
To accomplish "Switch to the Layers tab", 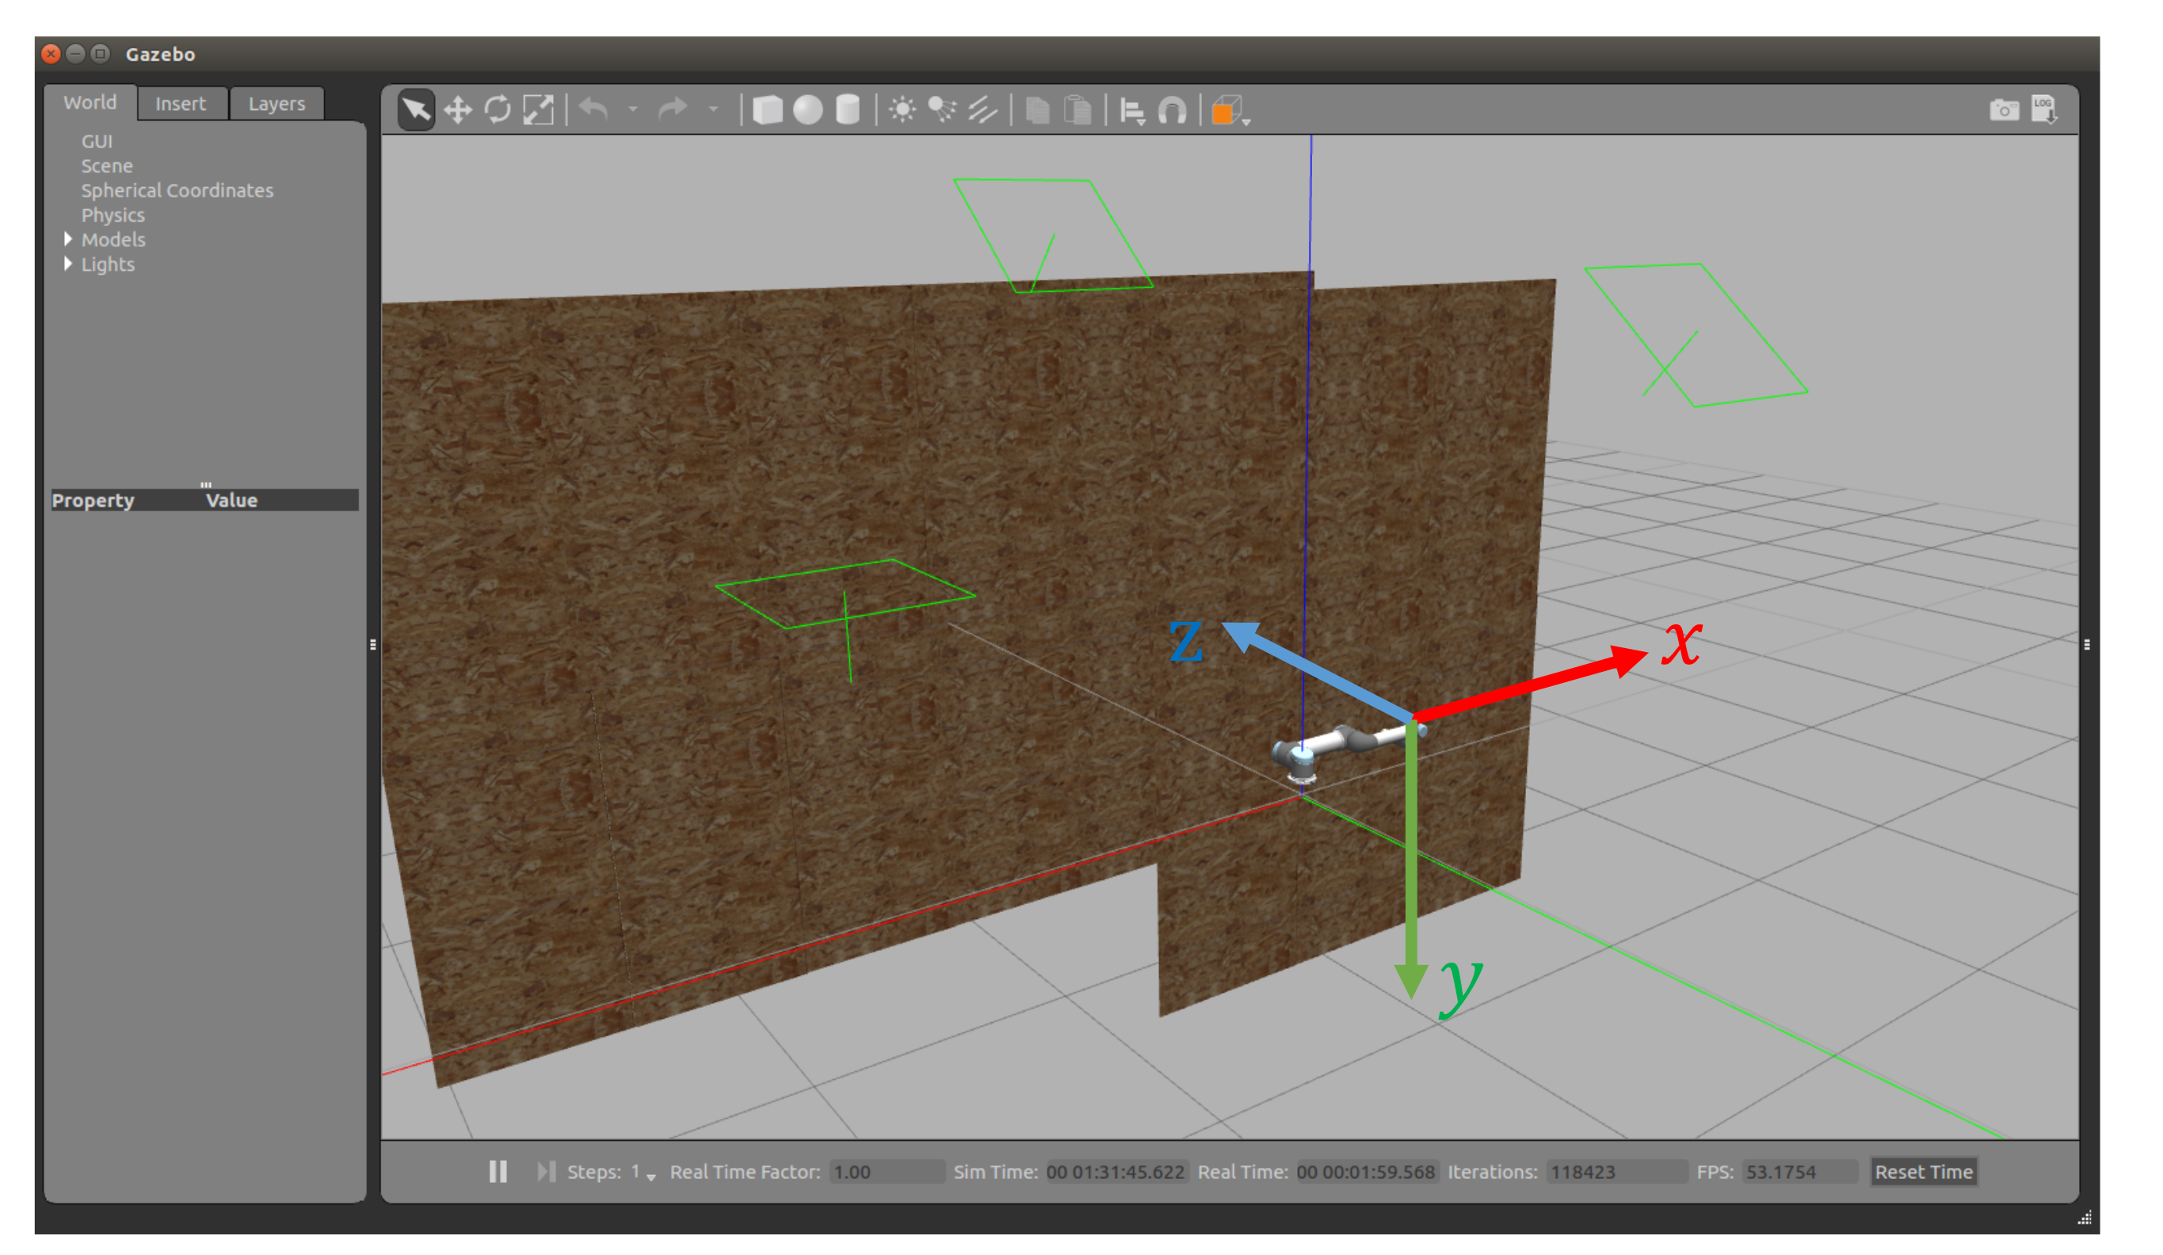I will pyautogui.click(x=277, y=104).
